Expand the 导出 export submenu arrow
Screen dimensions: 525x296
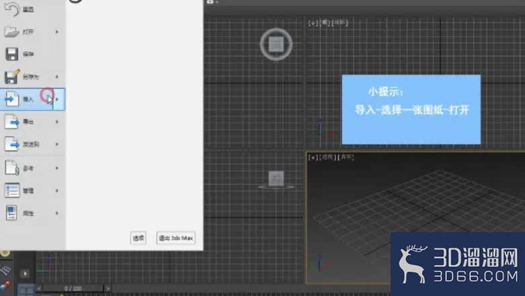pyautogui.click(x=57, y=122)
